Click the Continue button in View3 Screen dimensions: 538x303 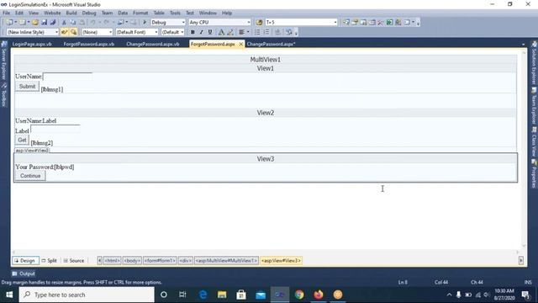pyautogui.click(x=30, y=176)
